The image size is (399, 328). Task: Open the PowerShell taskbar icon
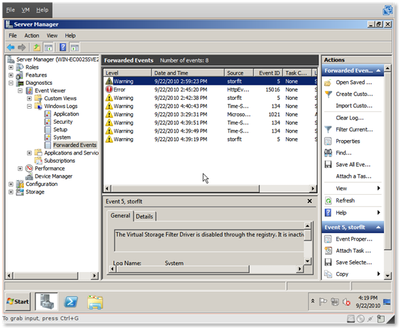71,302
